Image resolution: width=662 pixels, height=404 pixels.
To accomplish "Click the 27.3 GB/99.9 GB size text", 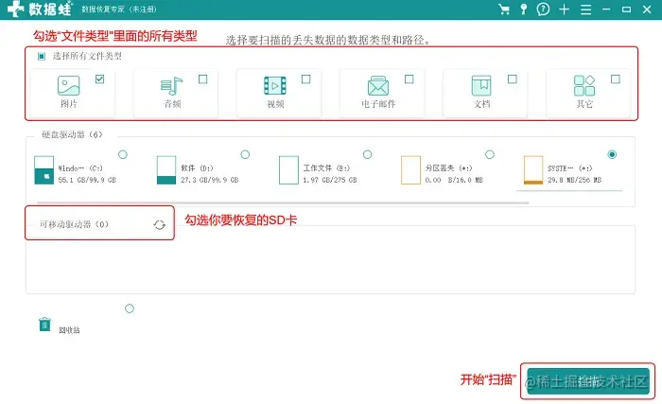I will [x=209, y=180].
